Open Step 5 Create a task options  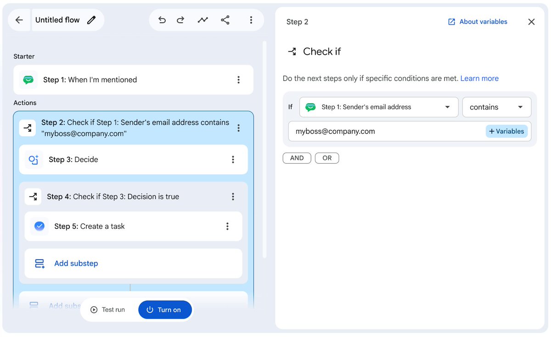click(227, 227)
